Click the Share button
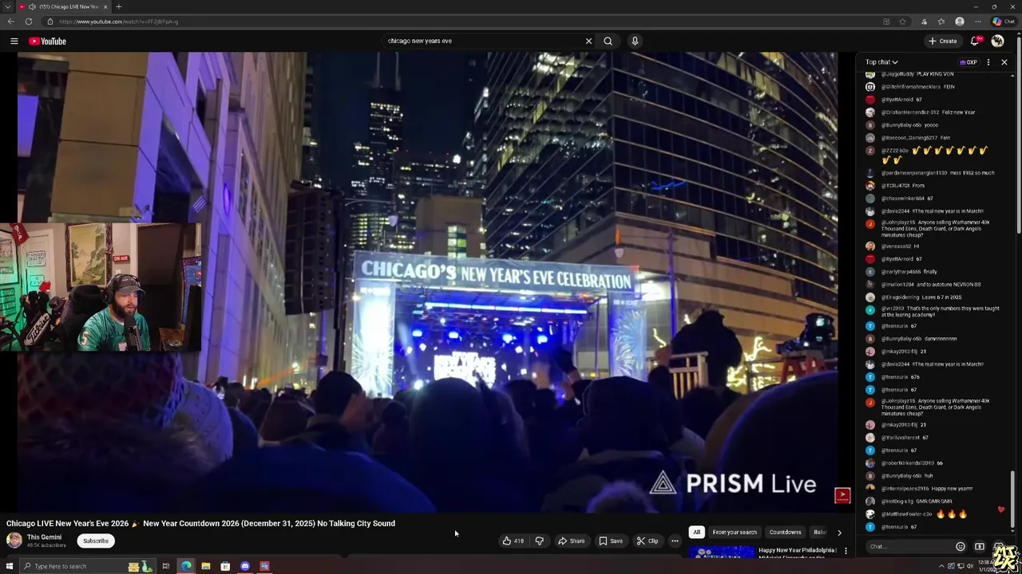The height and width of the screenshot is (574, 1022). [572, 541]
